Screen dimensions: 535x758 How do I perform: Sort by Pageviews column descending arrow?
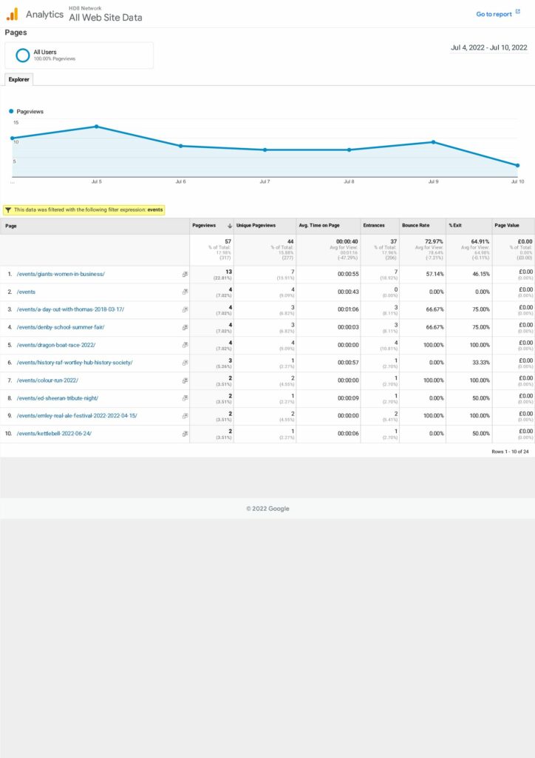(x=230, y=226)
